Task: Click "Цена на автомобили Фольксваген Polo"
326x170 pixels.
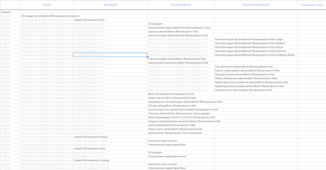Action: pos(181,31)
